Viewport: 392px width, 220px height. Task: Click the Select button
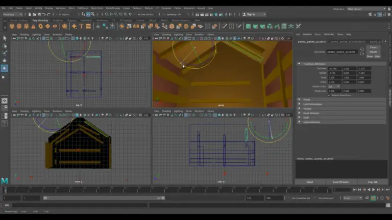pyautogui.click(x=310, y=182)
